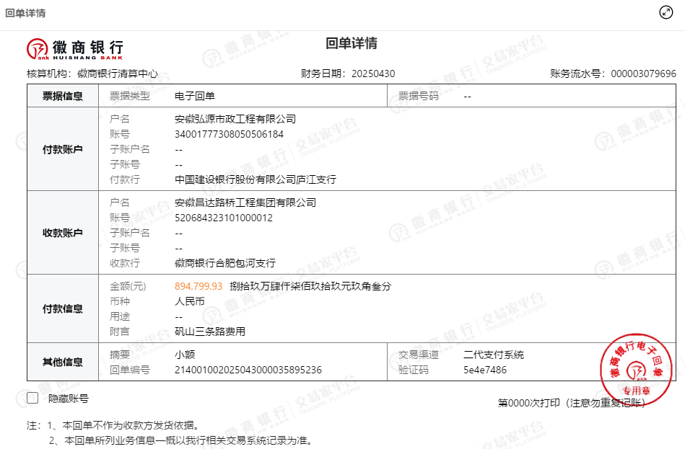
Task: Click transaction channel value 二代支付系统
Action: [x=494, y=355]
